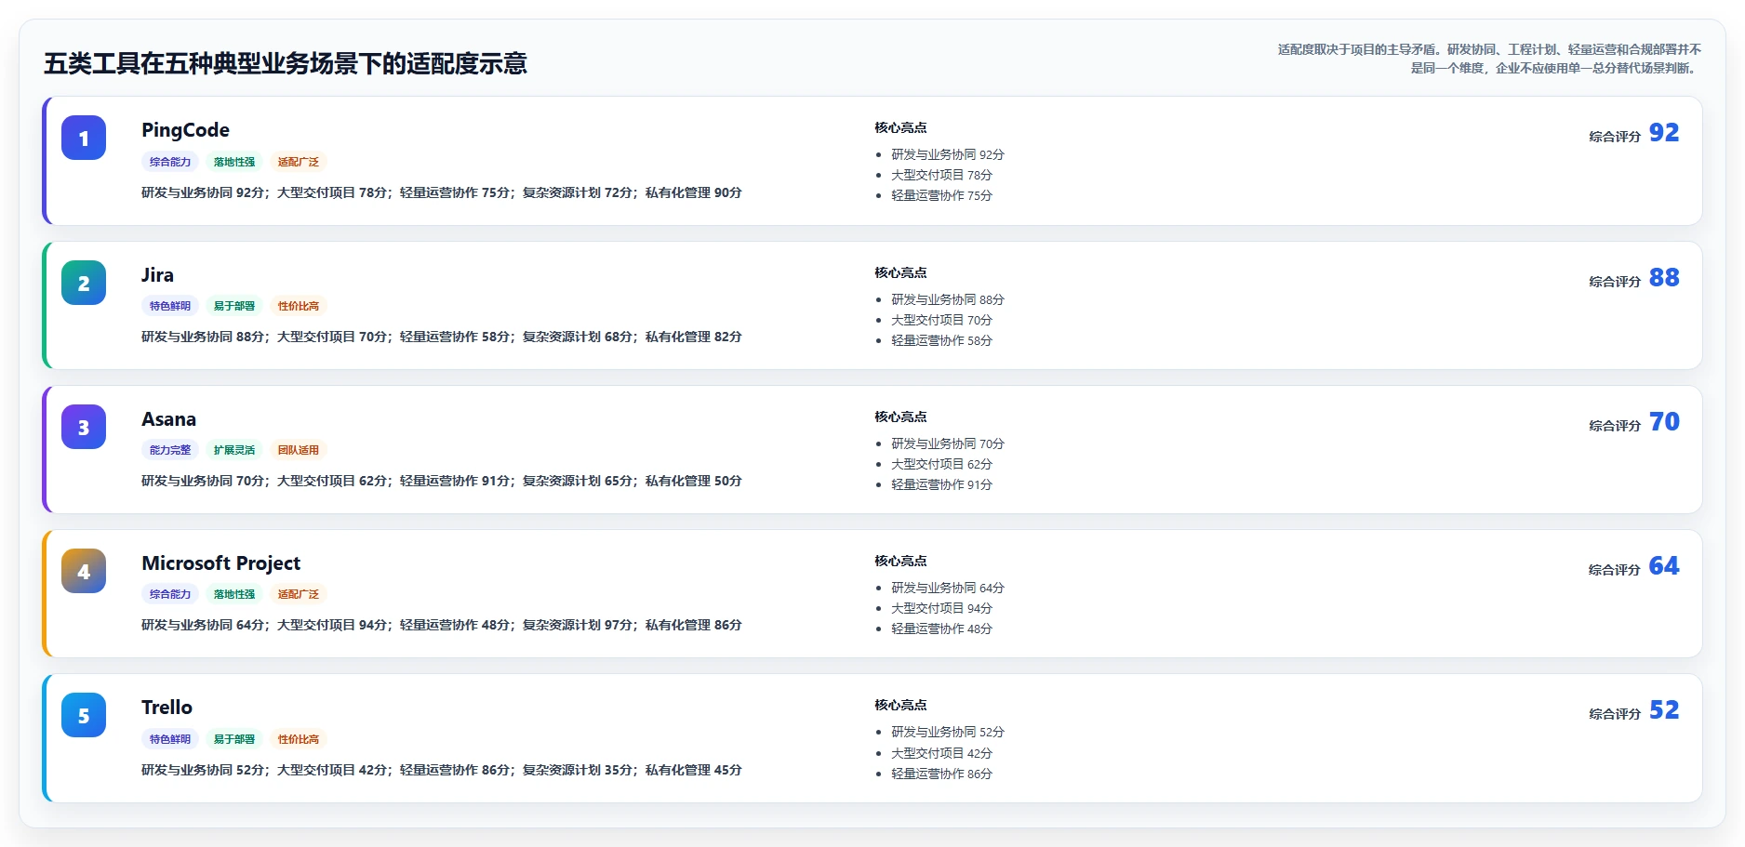Image resolution: width=1745 pixels, height=847 pixels.
Task: Click Trello's 轻量运营协作 86分 bullet
Action: pyautogui.click(x=941, y=774)
